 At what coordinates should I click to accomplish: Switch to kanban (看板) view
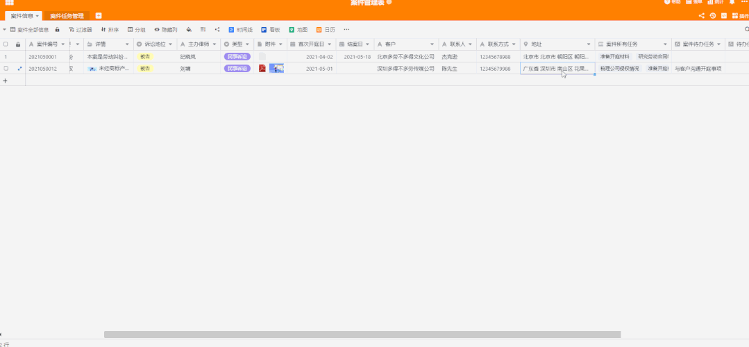point(270,30)
